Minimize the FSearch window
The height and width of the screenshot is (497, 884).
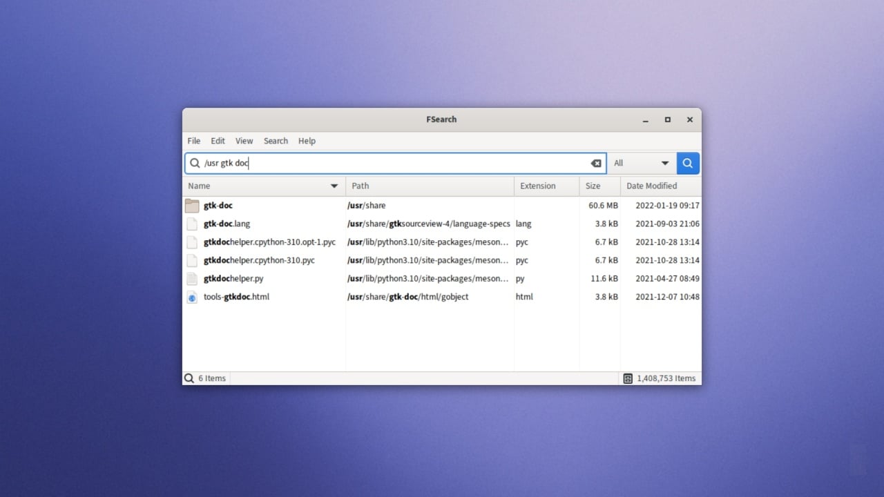646,120
